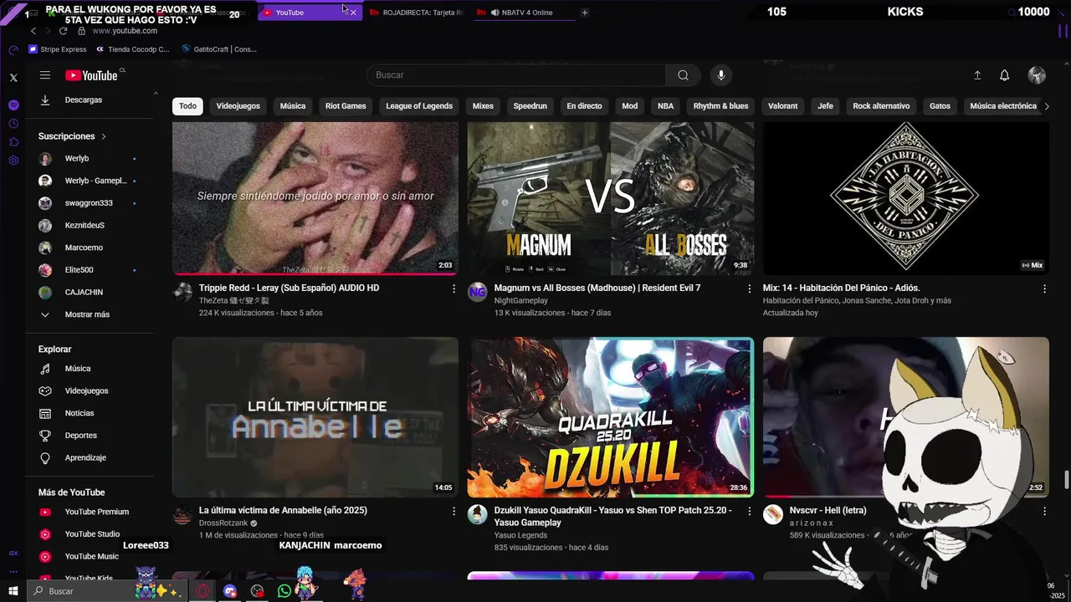Viewport: 1071px width, 602px height.
Task: Click the YouTube logo home link
Action: click(x=91, y=75)
